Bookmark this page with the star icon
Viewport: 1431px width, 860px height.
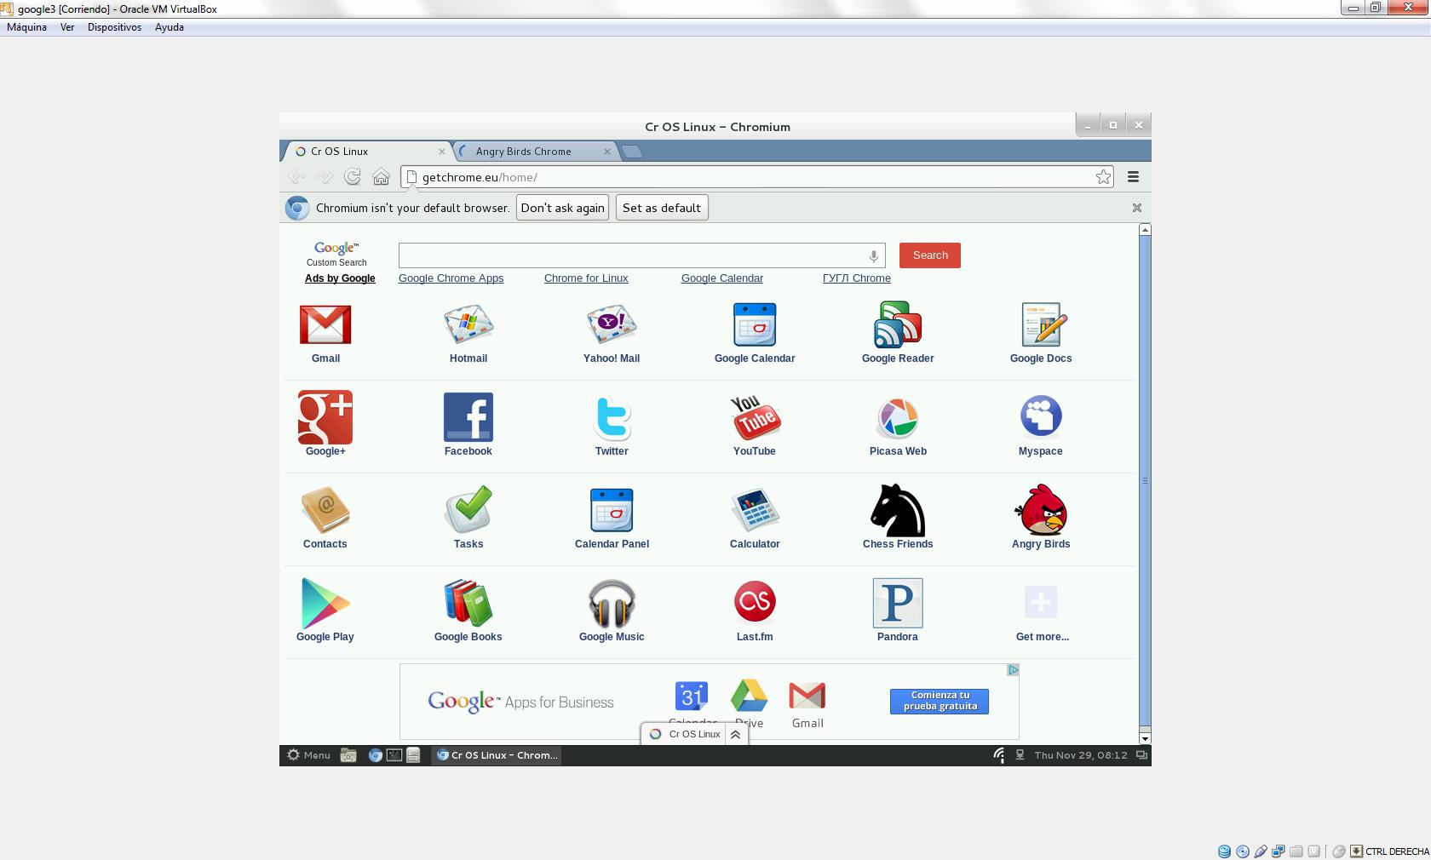pyautogui.click(x=1103, y=177)
